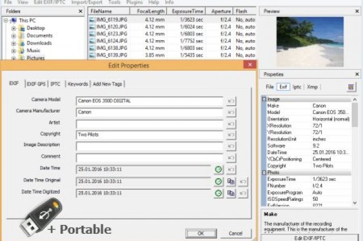Revert the Camera Model field with undo icon
363x241 pixels.
pyautogui.click(x=231, y=101)
